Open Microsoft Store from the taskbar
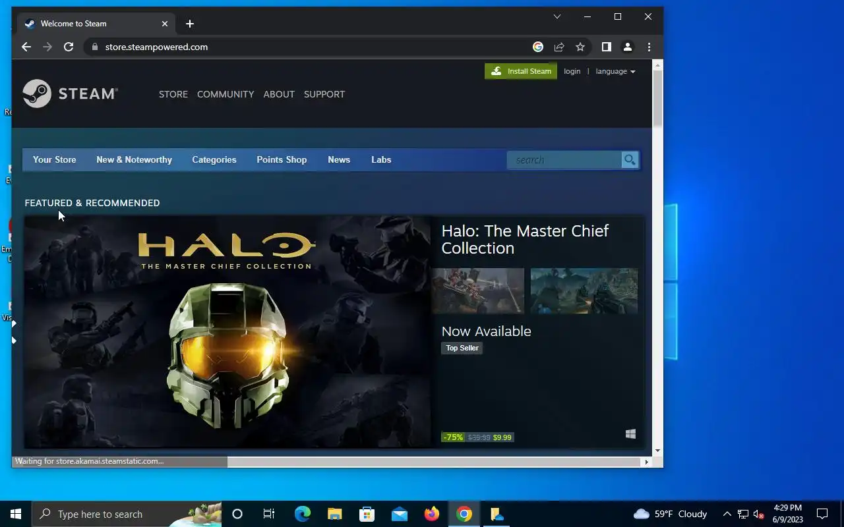844x527 pixels. tap(367, 514)
